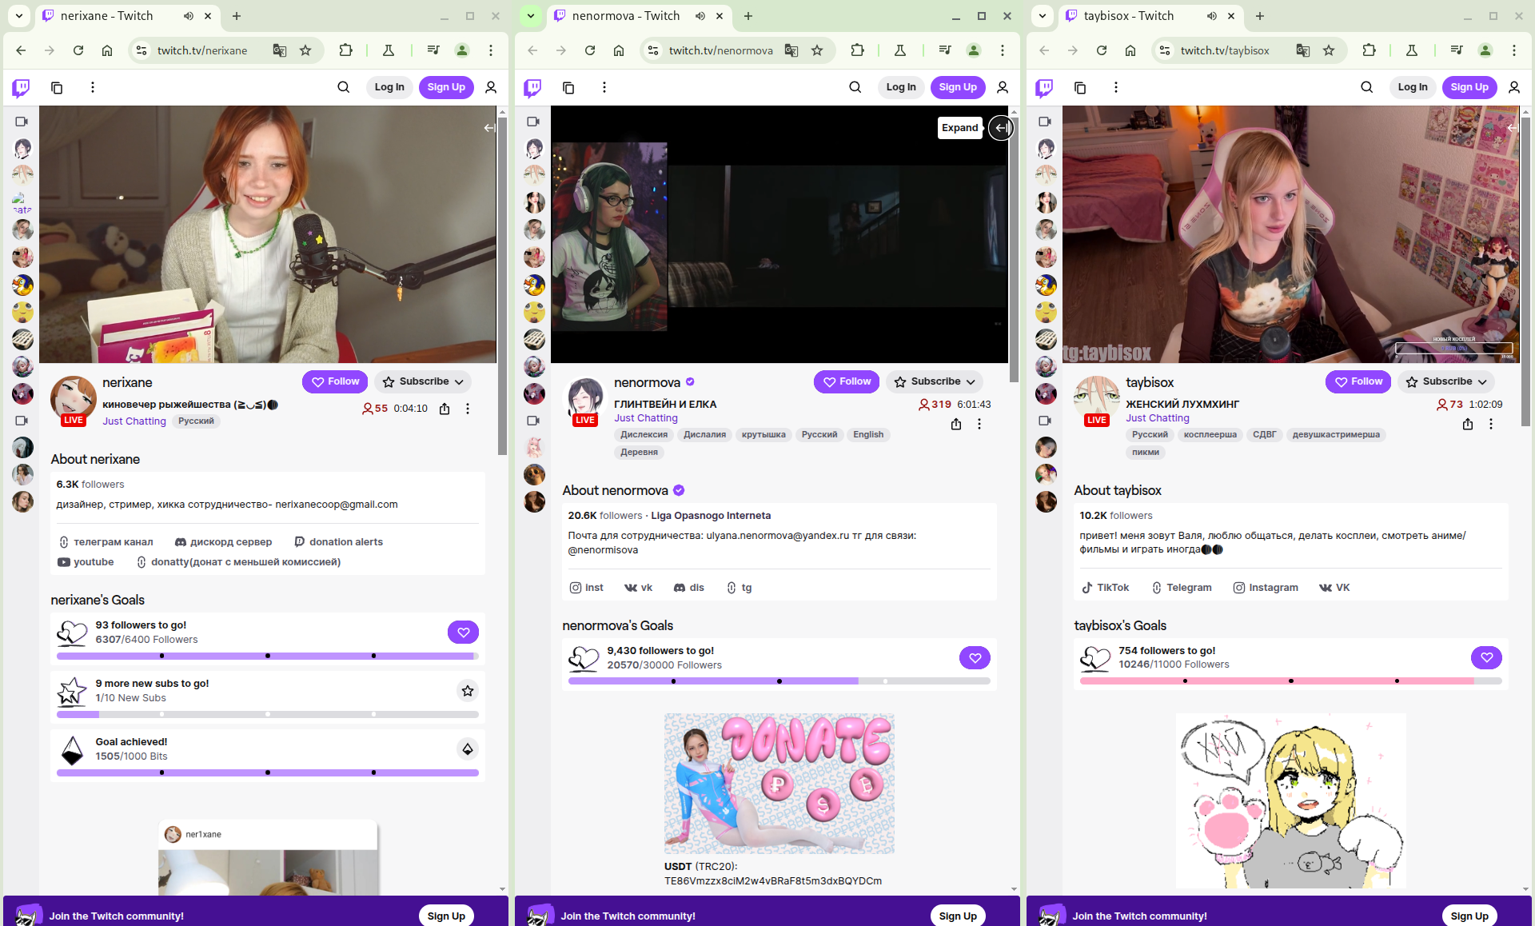Open Chrome menu in nenormova browser window

point(1003,50)
